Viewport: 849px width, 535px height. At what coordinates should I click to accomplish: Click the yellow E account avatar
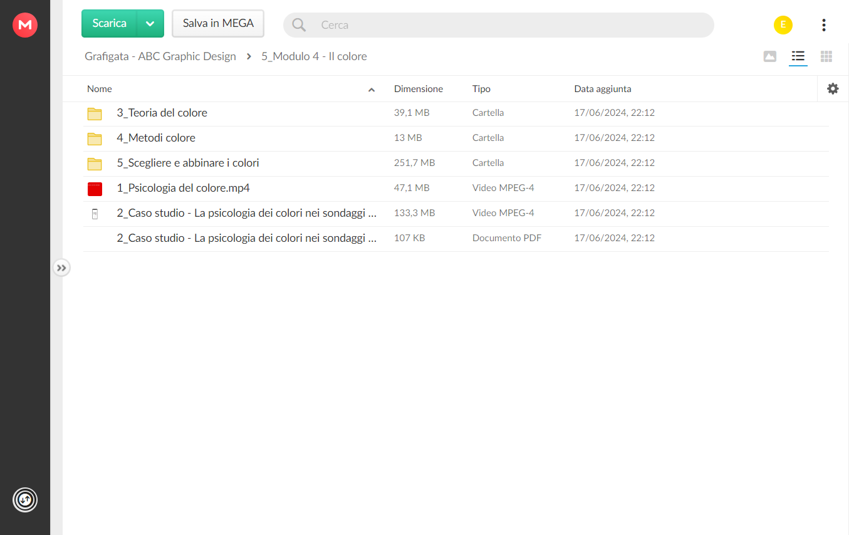coord(783,25)
